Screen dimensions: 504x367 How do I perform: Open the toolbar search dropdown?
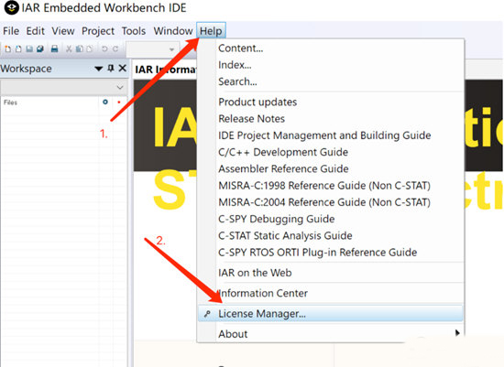[x=171, y=49]
